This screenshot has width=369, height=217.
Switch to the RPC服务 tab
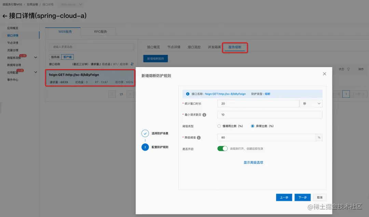coord(100,32)
